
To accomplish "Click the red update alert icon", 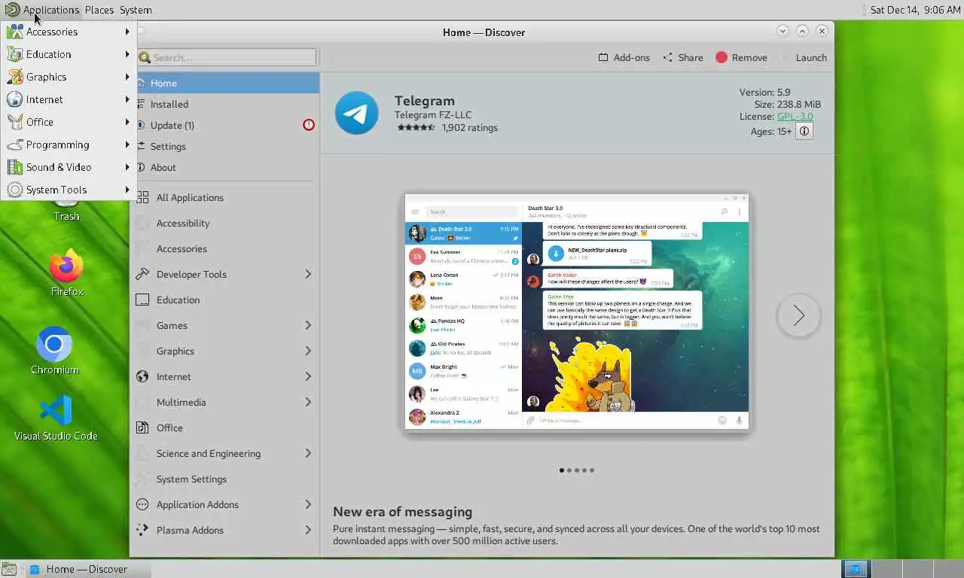I will [x=309, y=125].
